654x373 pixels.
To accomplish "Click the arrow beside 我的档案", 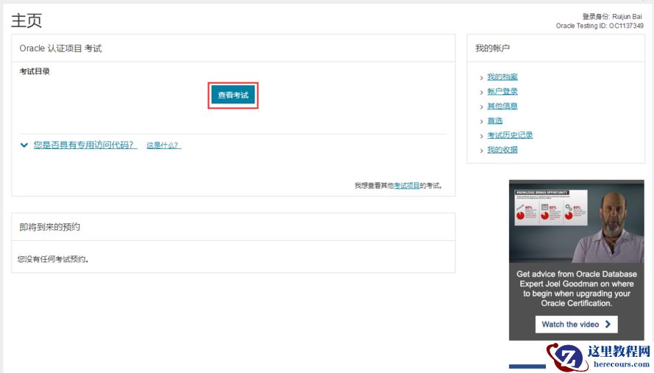I will [481, 78].
